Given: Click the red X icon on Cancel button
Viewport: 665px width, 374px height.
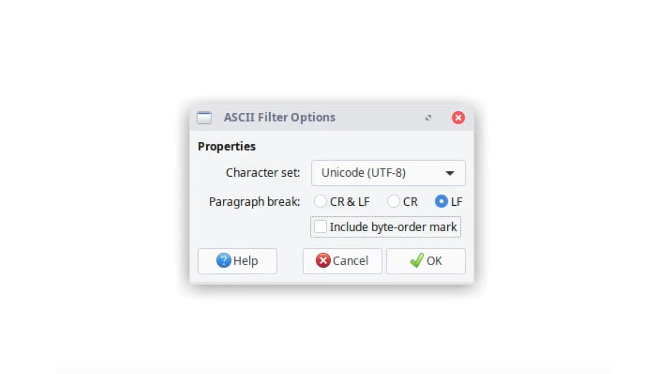Looking at the screenshot, I should coord(323,261).
